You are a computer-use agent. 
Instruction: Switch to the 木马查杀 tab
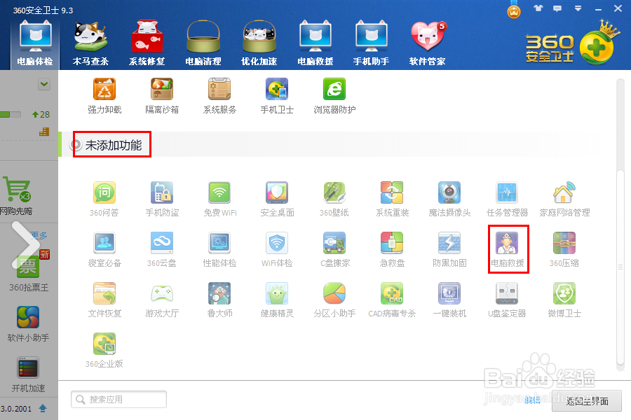(x=90, y=44)
